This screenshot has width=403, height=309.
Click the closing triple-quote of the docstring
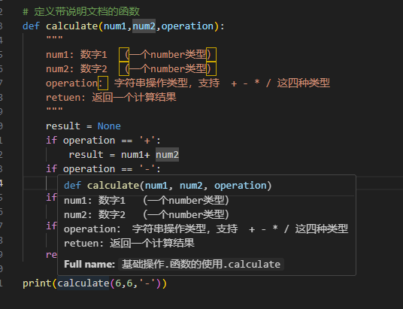pyautogui.click(x=54, y=109)
